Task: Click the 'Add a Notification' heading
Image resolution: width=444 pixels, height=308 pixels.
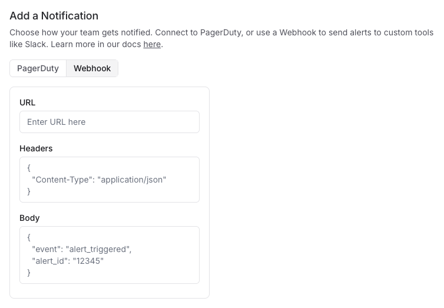Action: click(x=54, y=16)
